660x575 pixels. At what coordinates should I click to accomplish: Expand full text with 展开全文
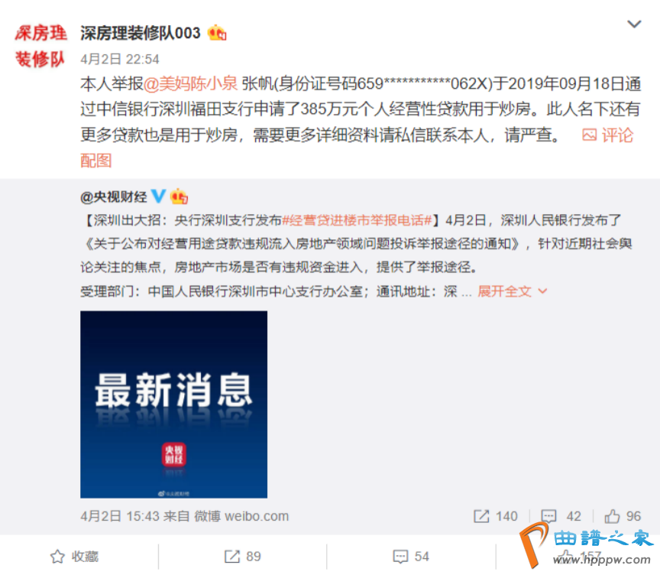point(513,291)
